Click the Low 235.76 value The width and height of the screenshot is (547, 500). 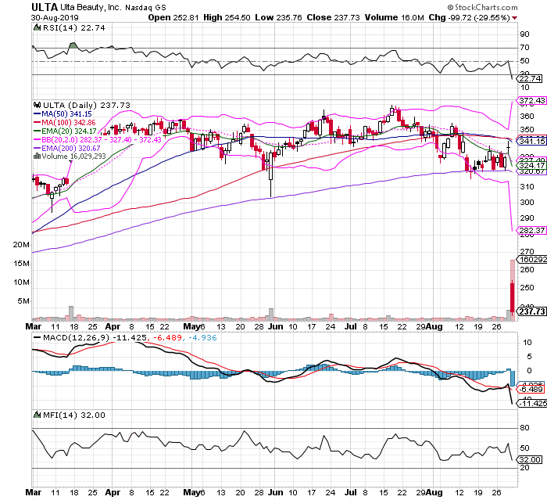278,17
